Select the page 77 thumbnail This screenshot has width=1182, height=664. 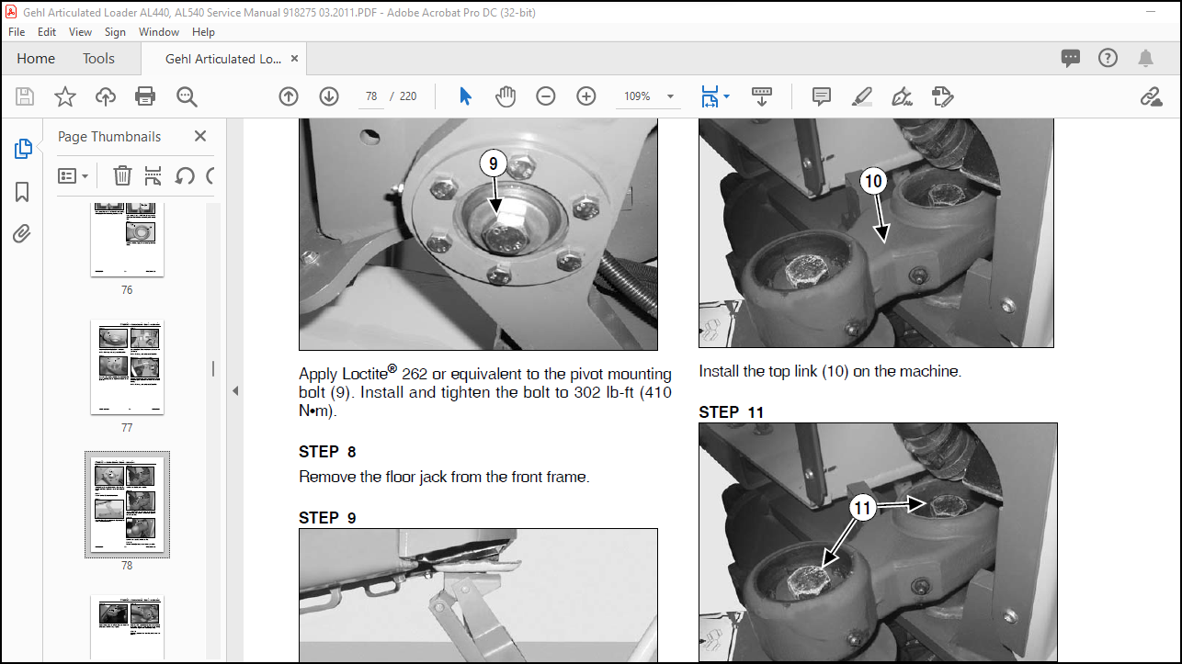tap(127, 366)
